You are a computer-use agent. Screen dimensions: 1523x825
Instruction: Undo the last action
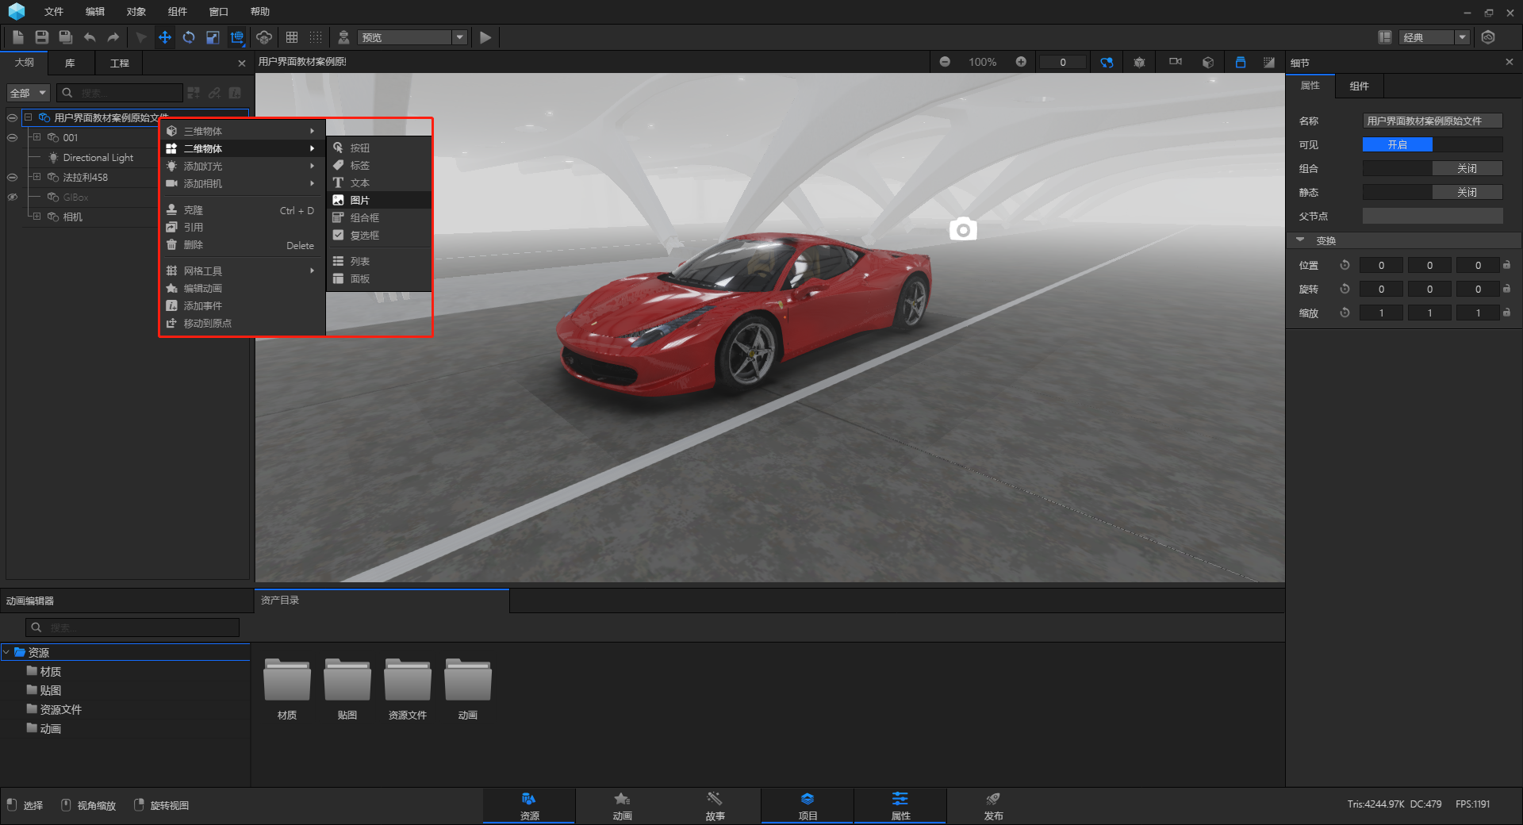(x=90, y=37)
